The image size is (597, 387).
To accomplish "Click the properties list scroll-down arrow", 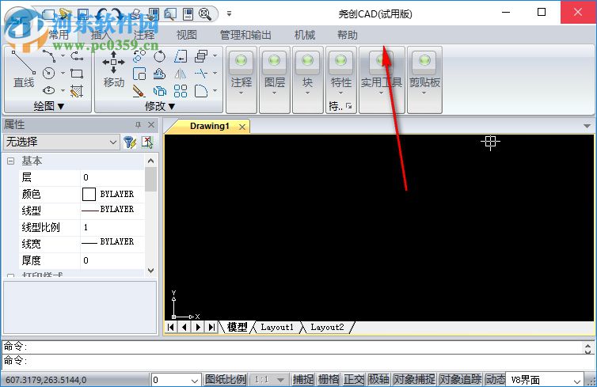I will coord(150,271).
